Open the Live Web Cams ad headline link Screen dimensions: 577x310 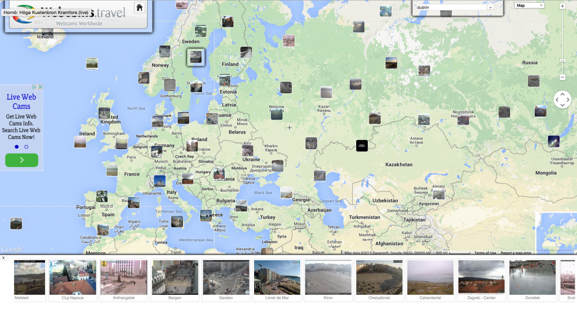(21, 102)
